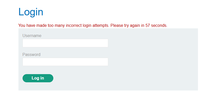
Task: Click the Username input field
Action: click(65, 43)
